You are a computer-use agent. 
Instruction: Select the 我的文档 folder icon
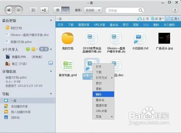tap(68, 38)
